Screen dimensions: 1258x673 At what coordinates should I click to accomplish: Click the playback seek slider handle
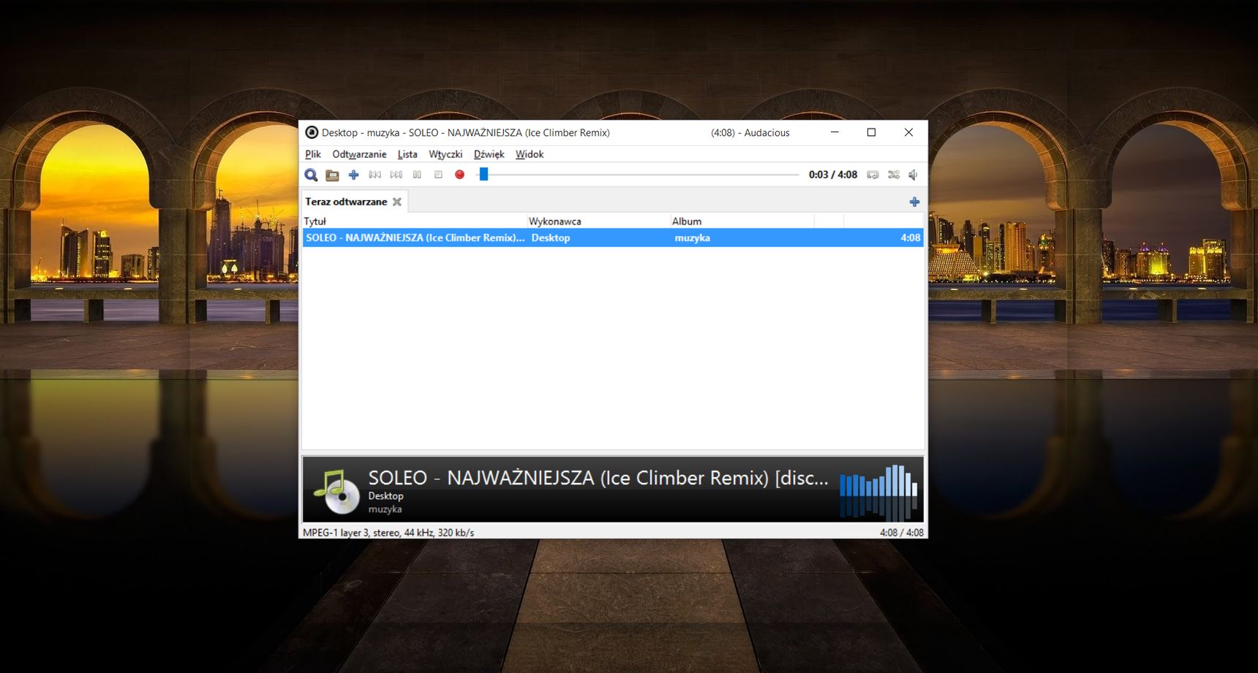(483, 174)
